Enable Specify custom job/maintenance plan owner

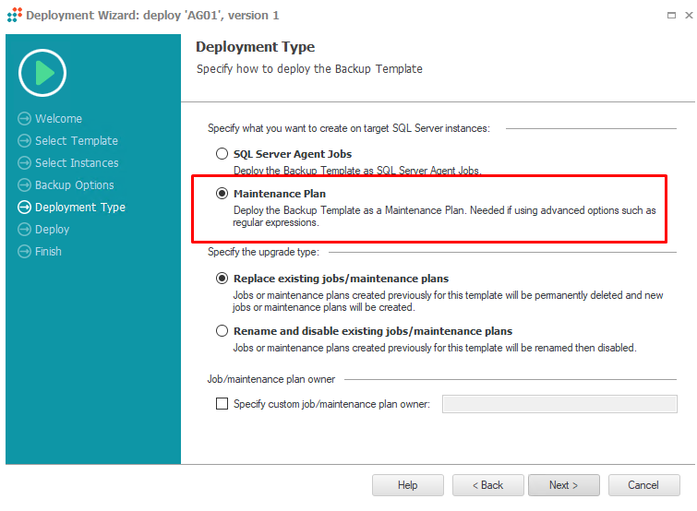(222, 404)
